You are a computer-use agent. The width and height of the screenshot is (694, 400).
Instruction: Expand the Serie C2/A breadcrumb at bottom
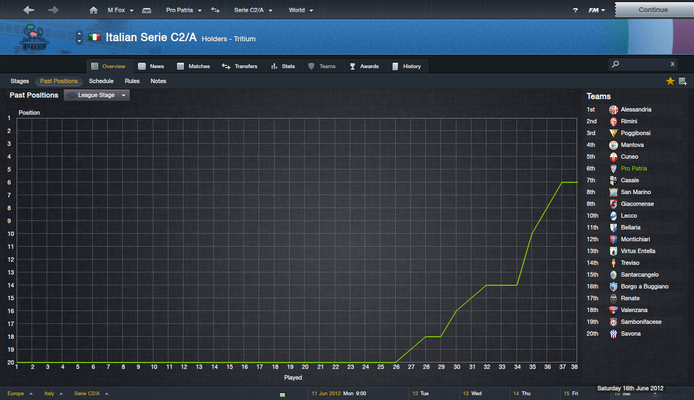point(91,394)
